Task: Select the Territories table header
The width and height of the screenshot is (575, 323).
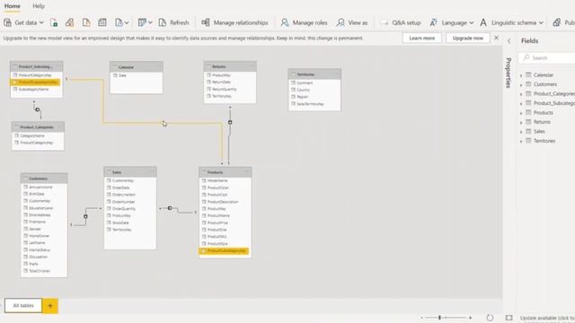Action: pos(314,74)
